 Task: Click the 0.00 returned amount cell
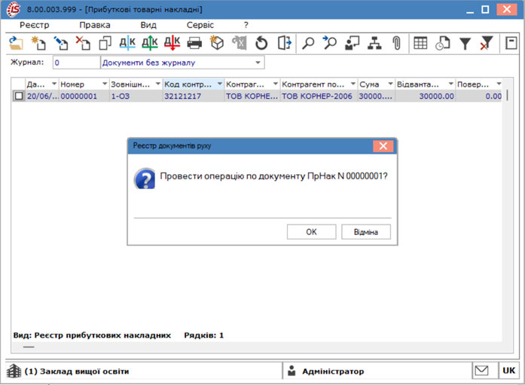click(x=479, y=96)
